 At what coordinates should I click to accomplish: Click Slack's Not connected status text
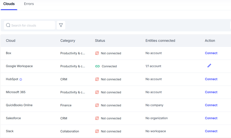coord(111,131)
